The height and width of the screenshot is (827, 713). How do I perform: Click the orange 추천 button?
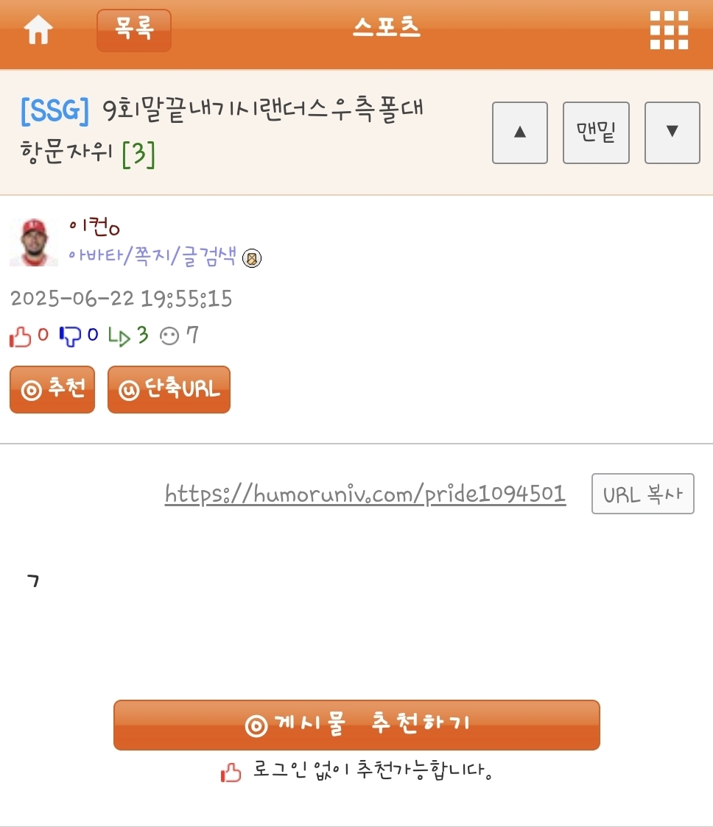coord(52,389)
